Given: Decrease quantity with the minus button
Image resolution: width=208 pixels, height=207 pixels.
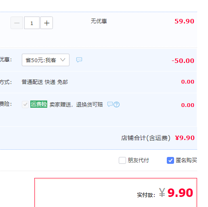Looking at the screenshot, I should pyautogui.click(x=17, y=23).
